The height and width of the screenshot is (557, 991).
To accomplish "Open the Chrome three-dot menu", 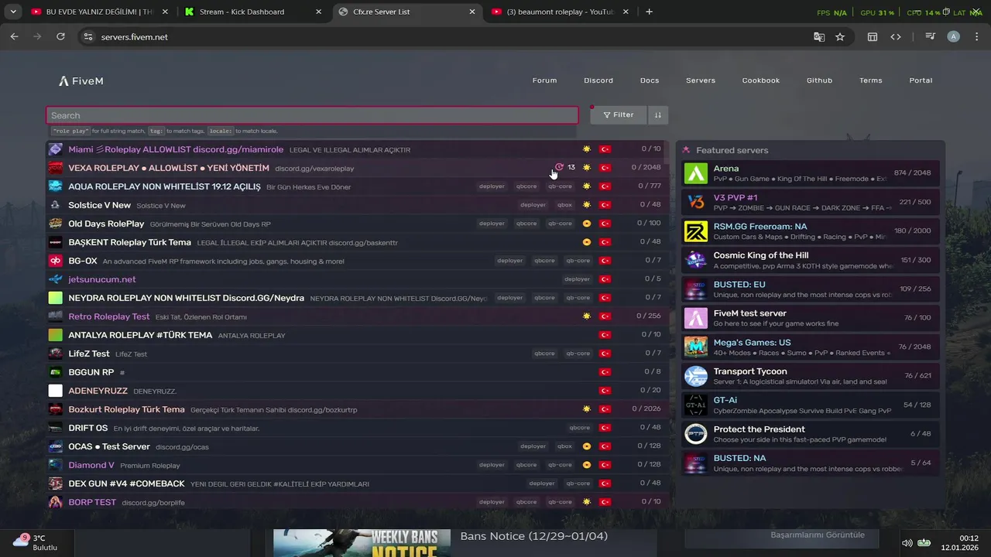I will (976, 36).
